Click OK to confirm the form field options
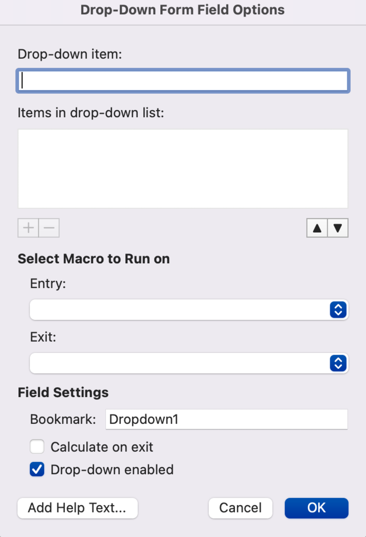 (x=316, y=508)
